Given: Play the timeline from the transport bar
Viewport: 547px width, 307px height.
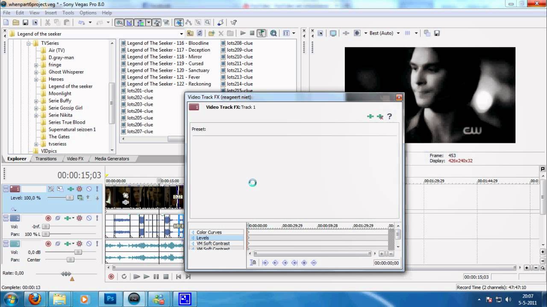Looking at the screenshot, I should coord(146,277).
